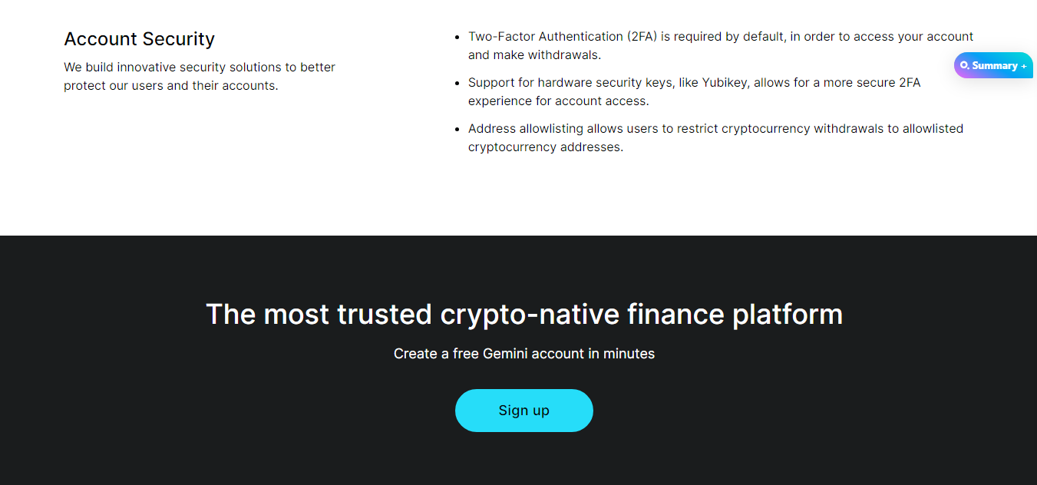
Task: Click the '(2FA)' abbreviation in first bullet
Action: pos(642,37)
